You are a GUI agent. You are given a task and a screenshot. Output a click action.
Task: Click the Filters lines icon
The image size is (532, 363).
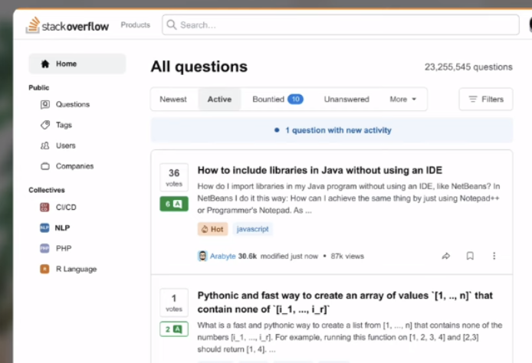point(473,99)
